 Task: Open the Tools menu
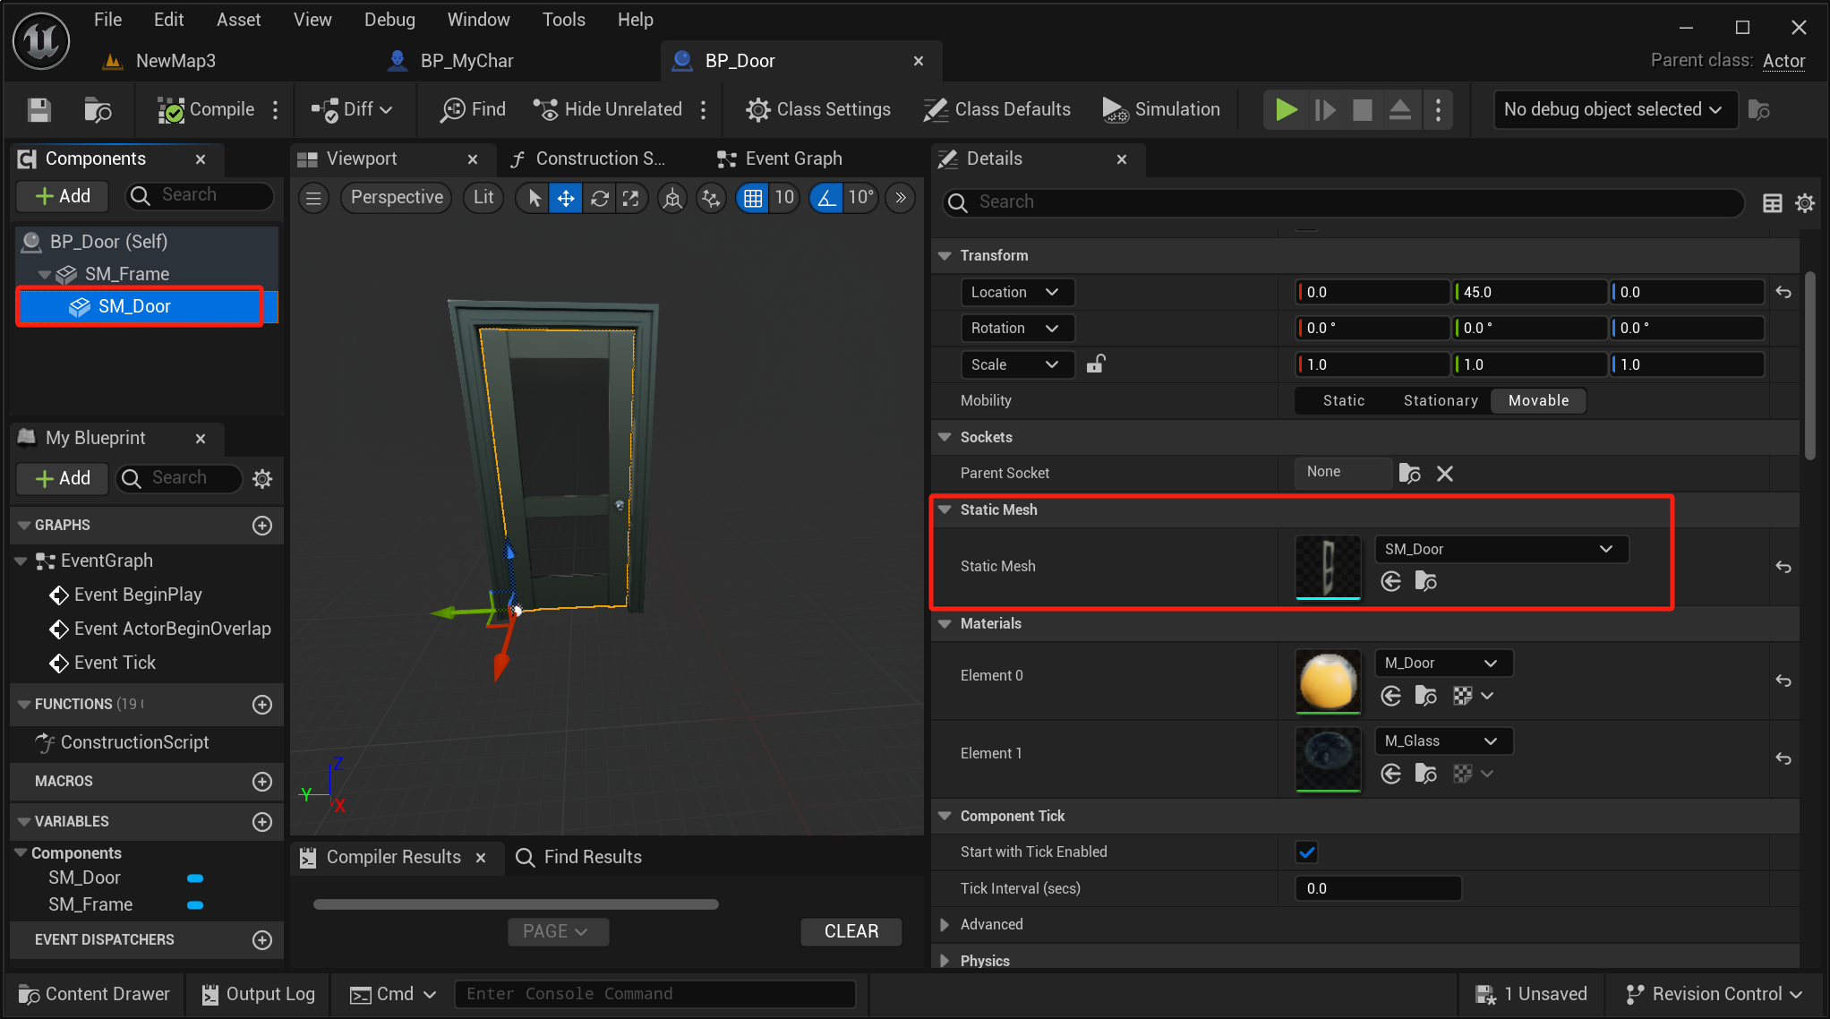(x=563, y=20)
